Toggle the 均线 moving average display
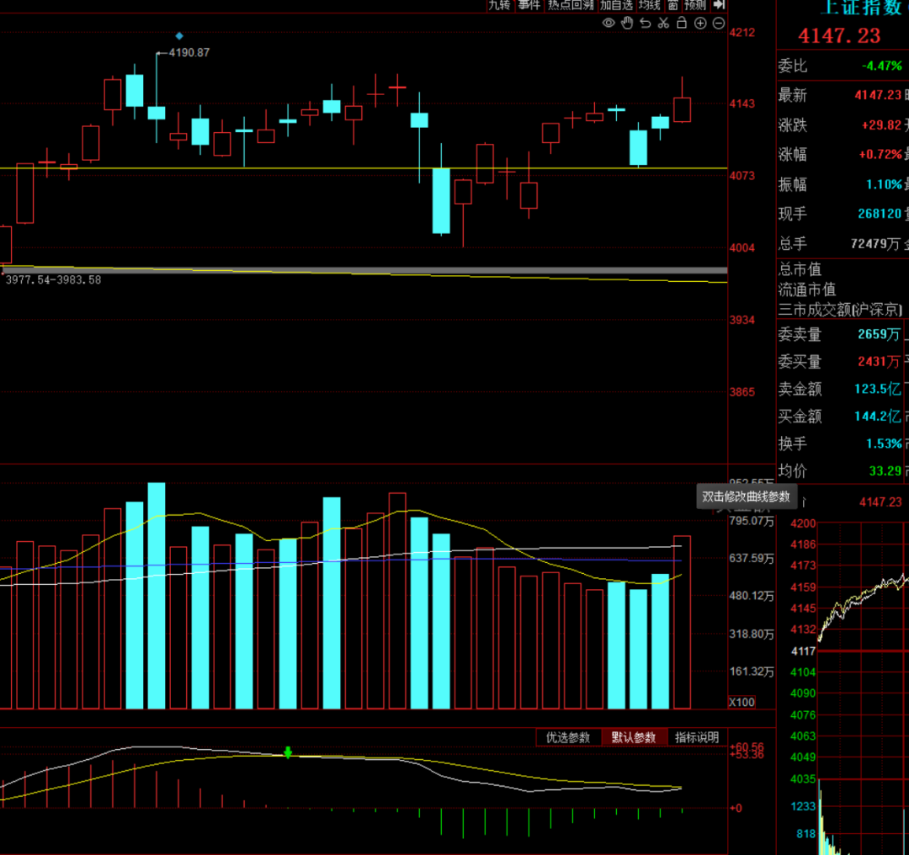The image size is (909, 855). pyautogui.click(x=649, y=5)
